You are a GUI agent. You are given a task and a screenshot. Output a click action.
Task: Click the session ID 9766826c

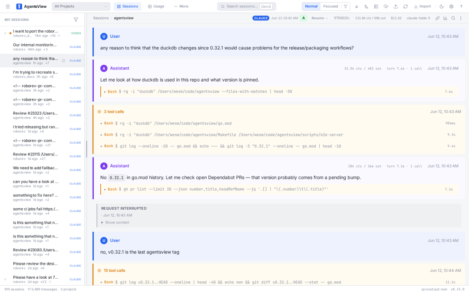click(x=342, y=18)
